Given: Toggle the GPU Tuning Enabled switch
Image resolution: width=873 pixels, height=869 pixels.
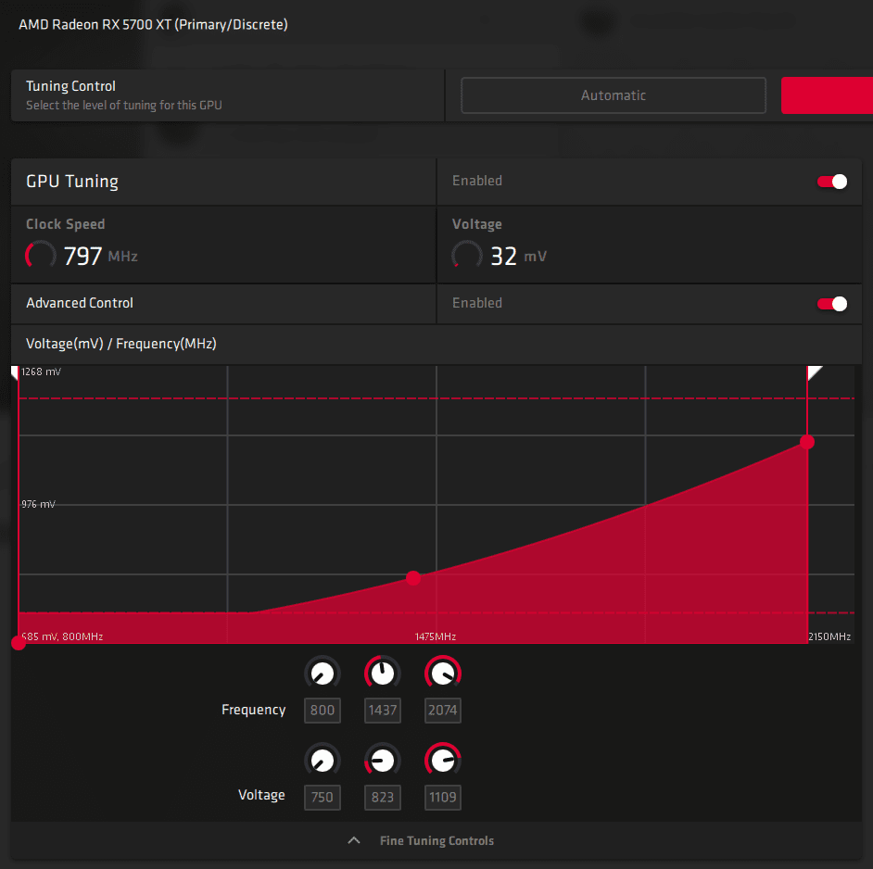Looking at the screenshot, I should coord(832,182).
